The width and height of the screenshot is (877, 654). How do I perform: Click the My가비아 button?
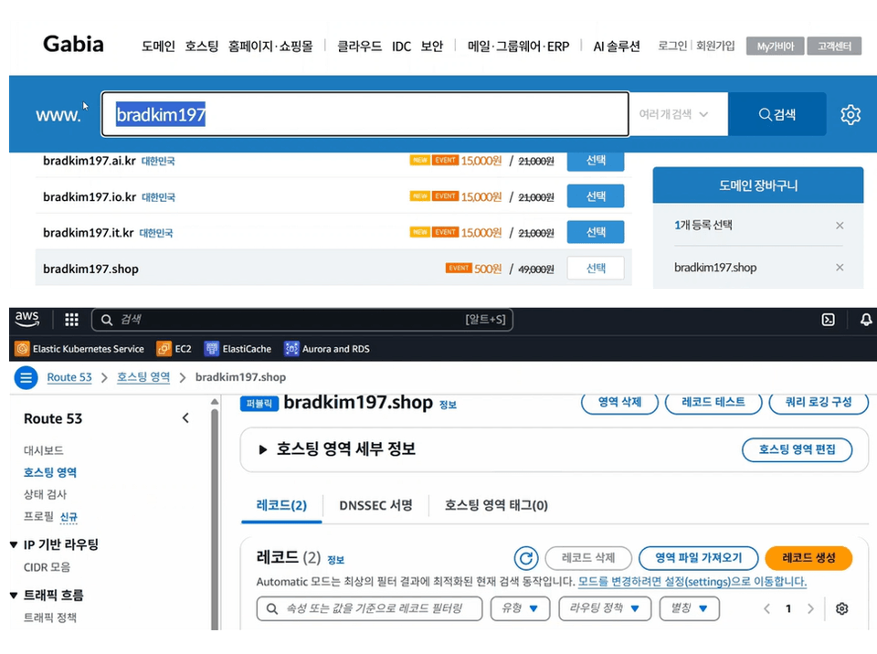(776, 47)
